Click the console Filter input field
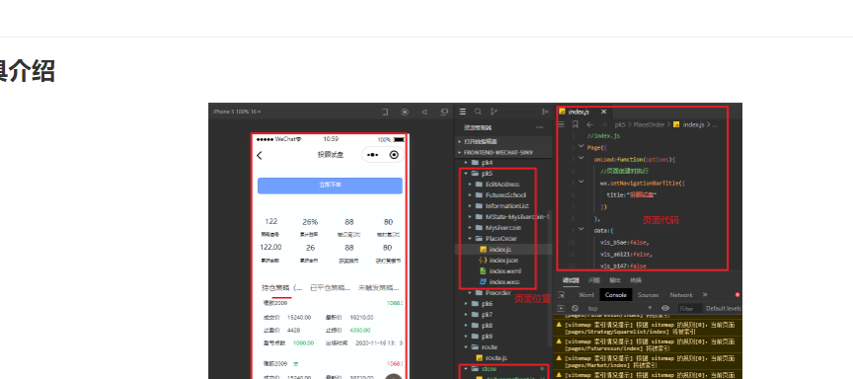This screenshot has height=379, width=853. click(688, 308)
